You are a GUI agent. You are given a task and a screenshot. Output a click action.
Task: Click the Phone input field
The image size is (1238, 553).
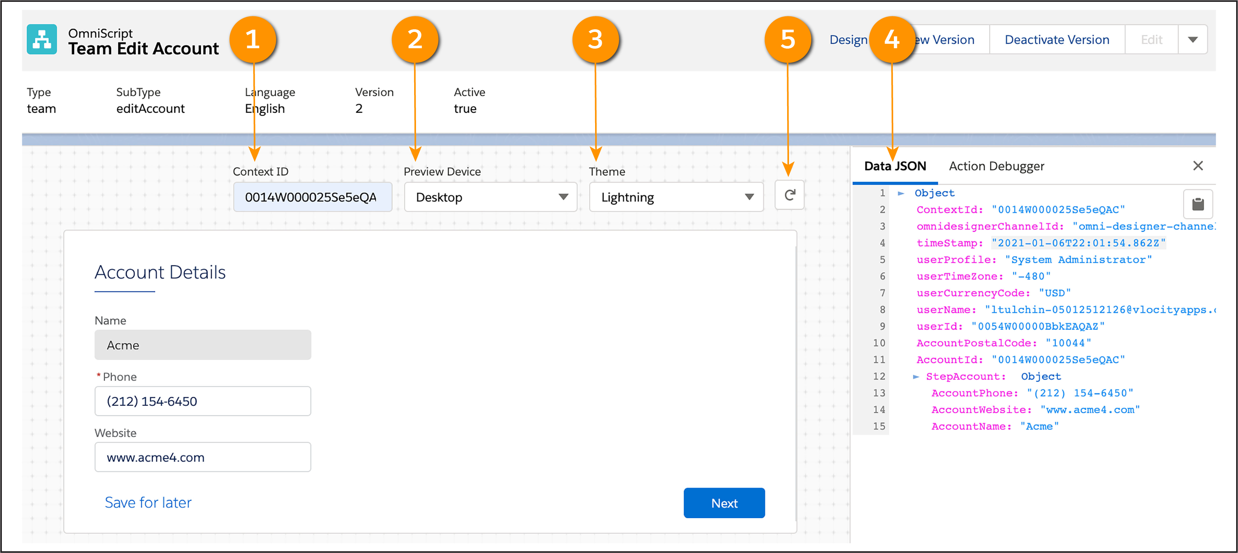click(x=202, y=401)
